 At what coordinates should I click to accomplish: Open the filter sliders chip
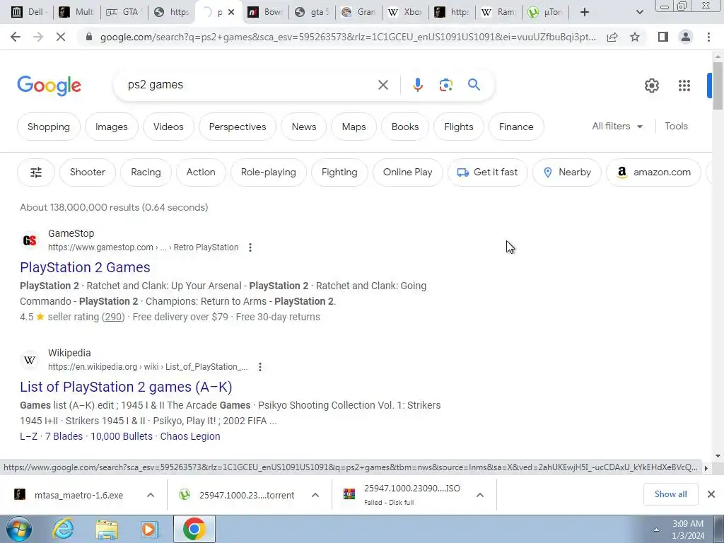click(x=36, y=173)
